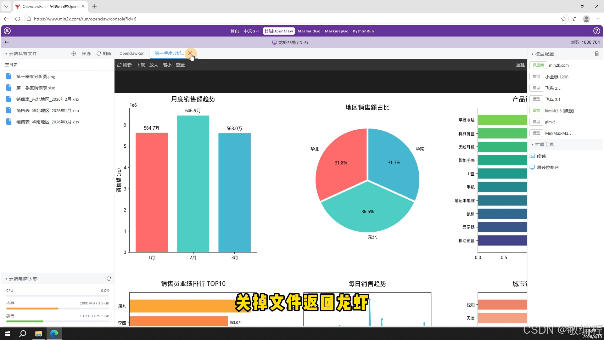Refresh the 云端私有文件 file list
604x340 pixels.
click(x=104, y=54)
